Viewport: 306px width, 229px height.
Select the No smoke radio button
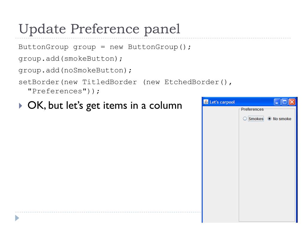269,119
